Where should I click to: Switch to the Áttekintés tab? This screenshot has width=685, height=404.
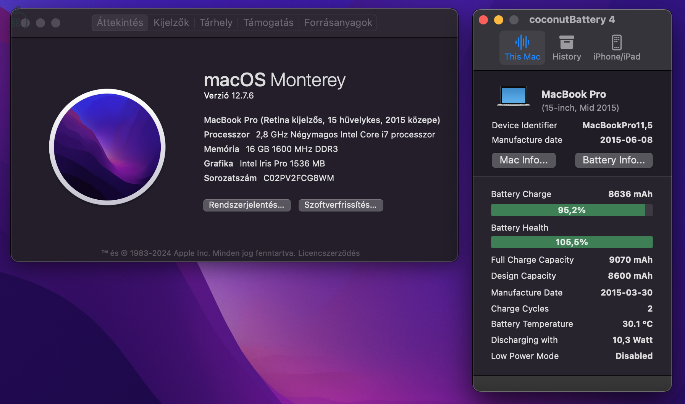point(120,23)
